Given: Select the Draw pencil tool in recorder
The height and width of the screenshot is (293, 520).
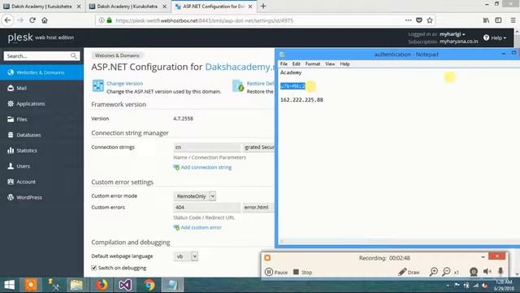Looking at the screenshot, I should [409, 272].
